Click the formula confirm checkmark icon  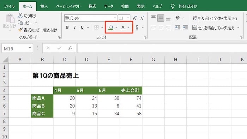point(59,48)
